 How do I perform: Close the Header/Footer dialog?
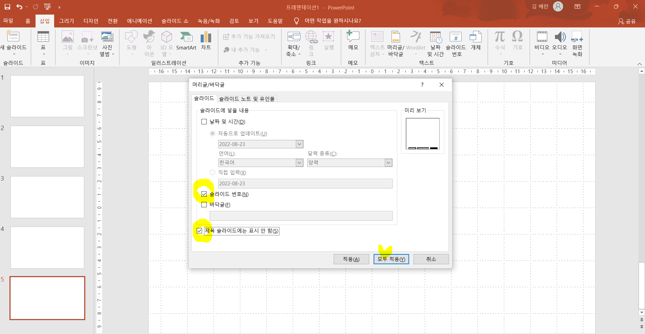click(x=442, y=85)
